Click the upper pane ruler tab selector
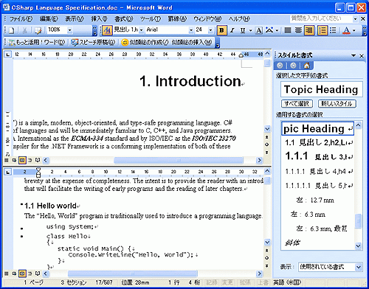This screenshot has height=289, width=369. tap(8, 55)
